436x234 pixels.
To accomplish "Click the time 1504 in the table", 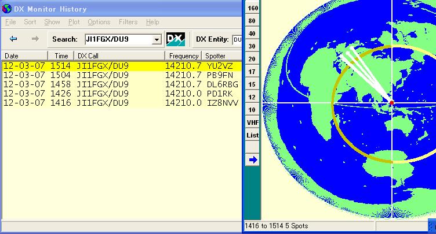I will click(x=60, y=75).
